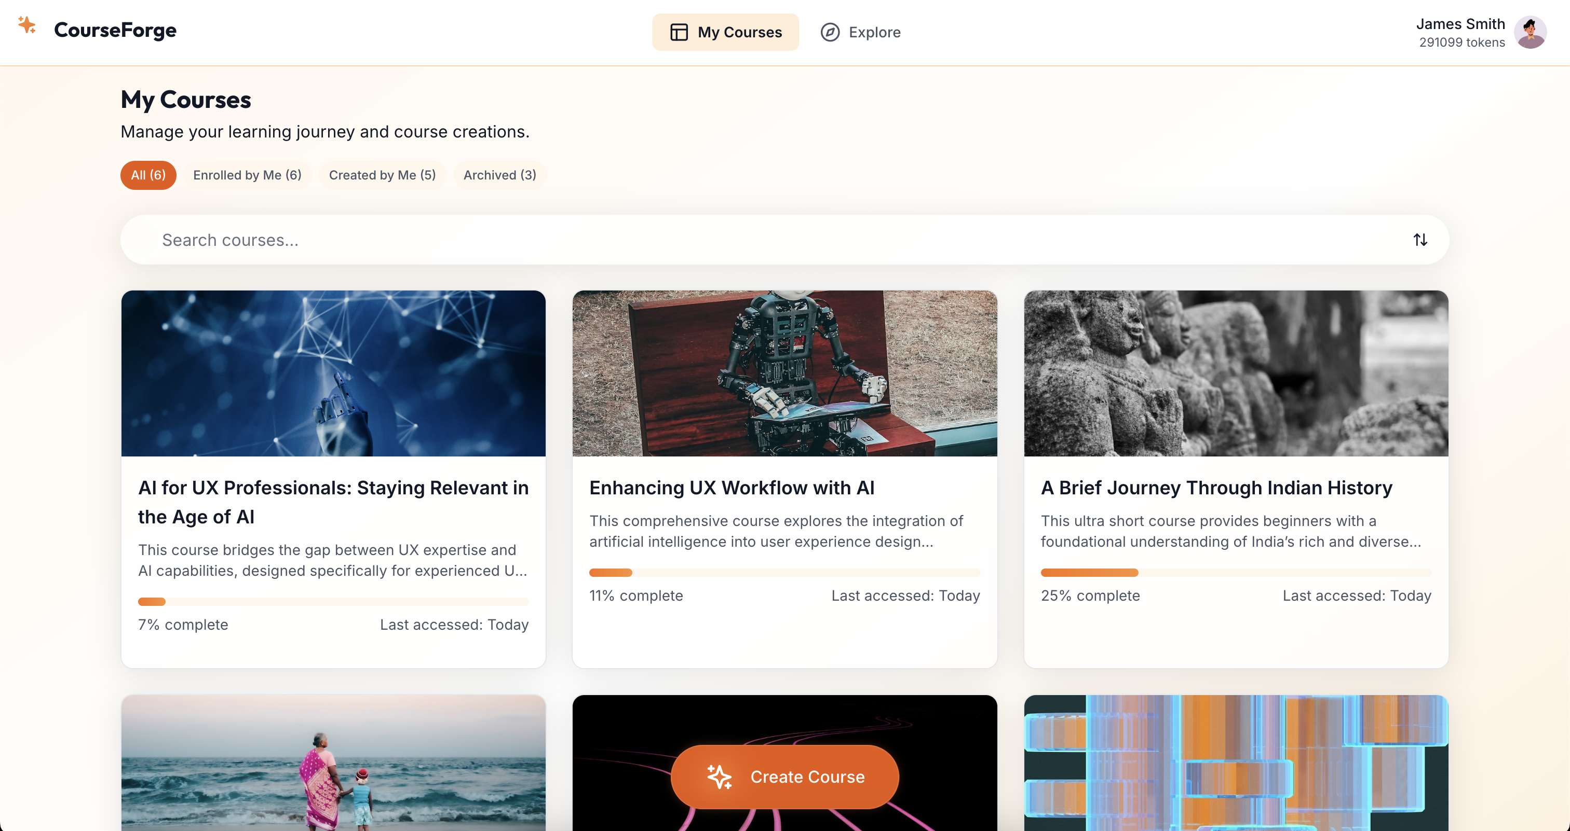Filter by Enrolled by Me (6)
The image size is (1570, 831).
pyautogui.click(x=247, y=175)
